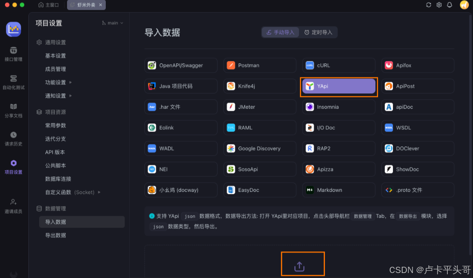
Task: Open 请求历史 in the left sidebar
Action: (x=13, y=139)
